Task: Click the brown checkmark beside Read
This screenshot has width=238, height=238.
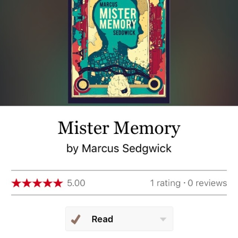Action: tap(75, 219)
